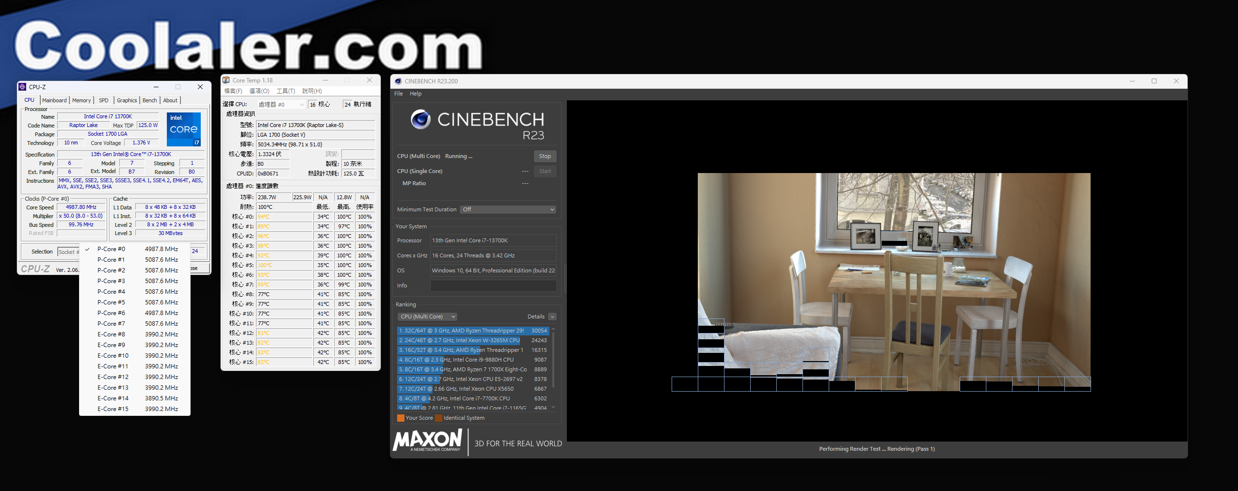Click the Processor field in Cinebench

coord(493,240)
